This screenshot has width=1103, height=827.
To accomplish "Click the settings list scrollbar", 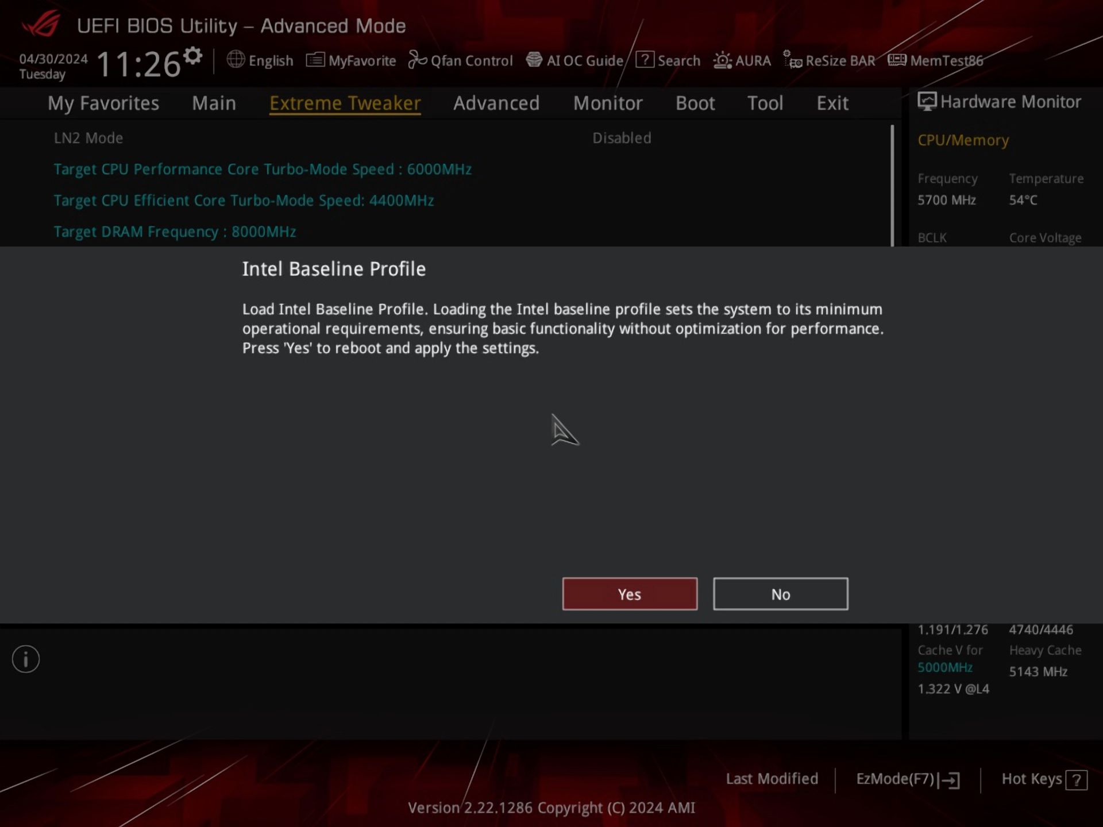I will coord(892,185).
